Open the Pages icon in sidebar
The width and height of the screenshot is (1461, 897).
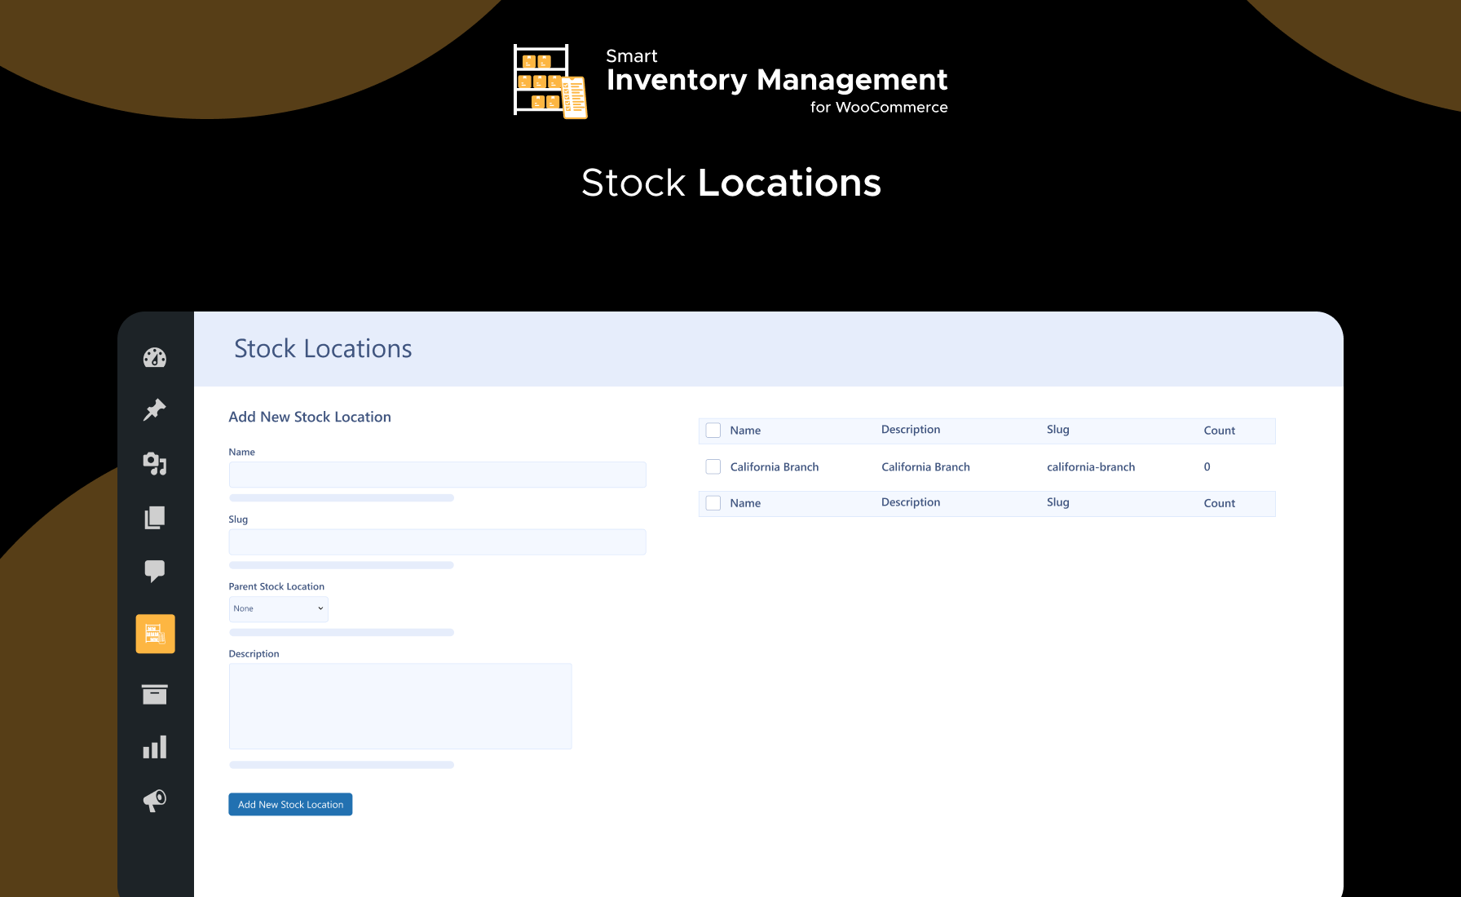point(155,518)
